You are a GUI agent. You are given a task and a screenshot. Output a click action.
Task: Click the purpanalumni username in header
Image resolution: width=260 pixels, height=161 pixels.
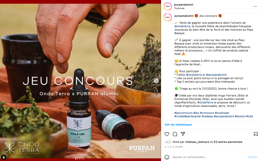(183, 5)
